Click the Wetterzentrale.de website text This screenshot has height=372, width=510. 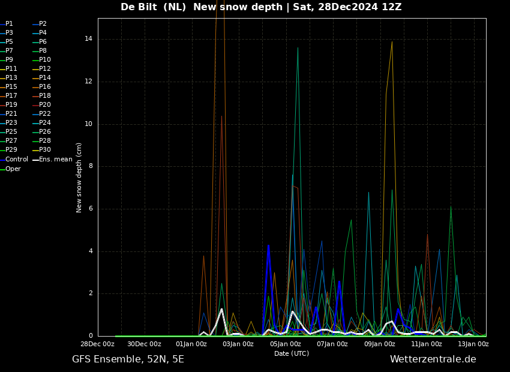coord(433,359)
